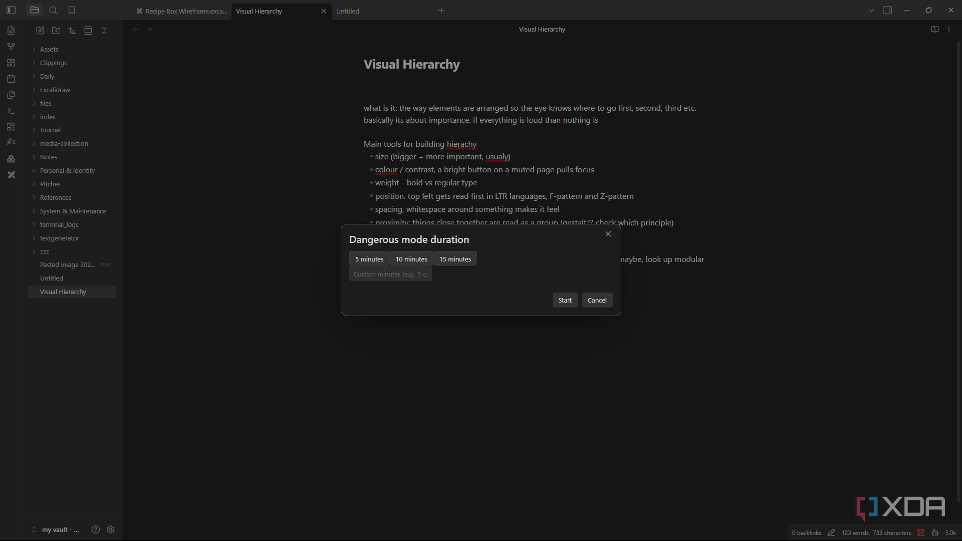Open the search magnifier icon
Viewport: 962px width, 541px height.
[53, 10]
